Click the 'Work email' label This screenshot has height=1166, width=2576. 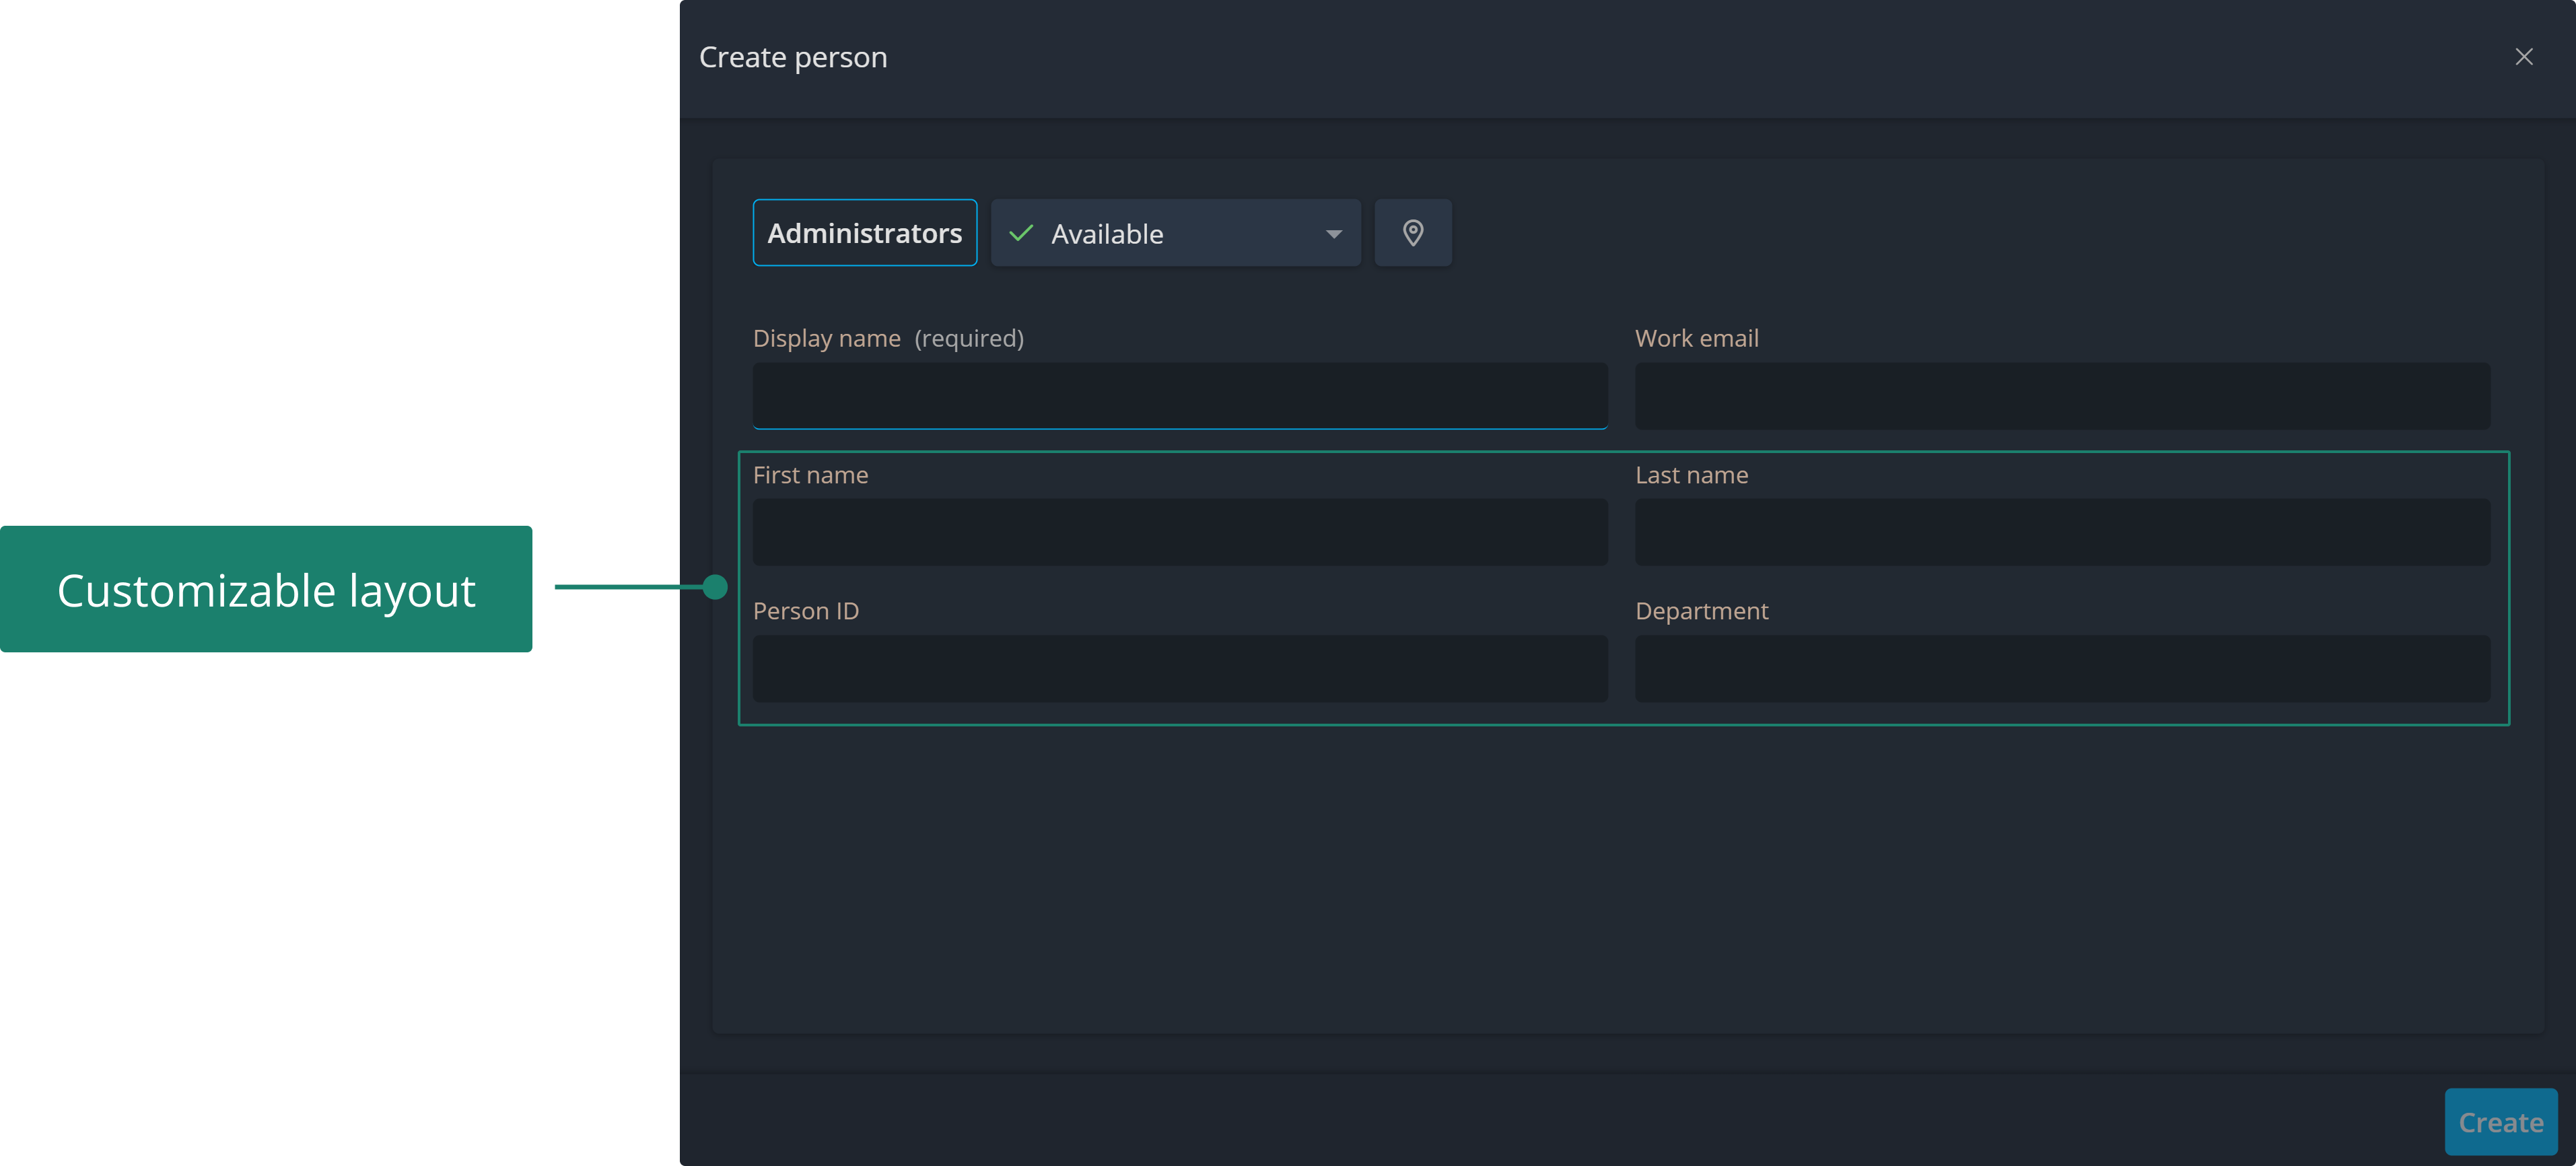pyautogui.click(x=1696, y=338)
